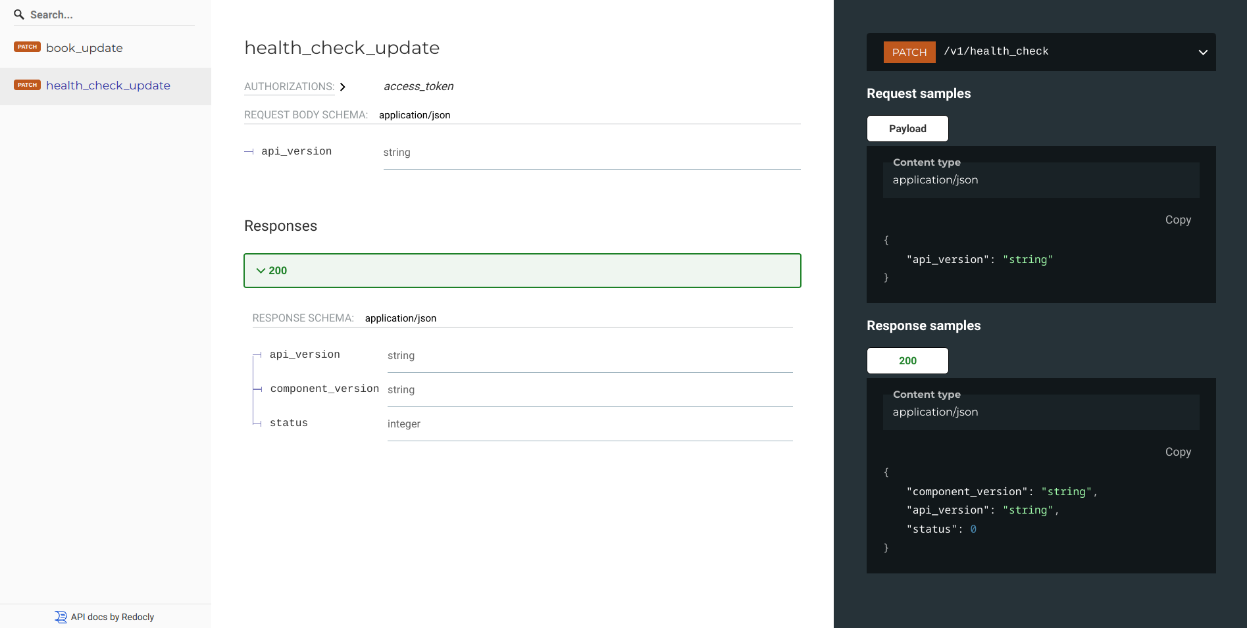The width and height of the screenshot is (1247, 628).
Task: Click the Redocly logo icon
Action: point(61,617)
